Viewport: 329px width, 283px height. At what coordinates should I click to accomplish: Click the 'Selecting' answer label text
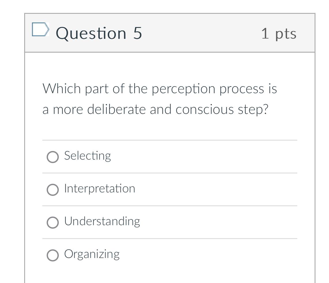pos(88,156)
